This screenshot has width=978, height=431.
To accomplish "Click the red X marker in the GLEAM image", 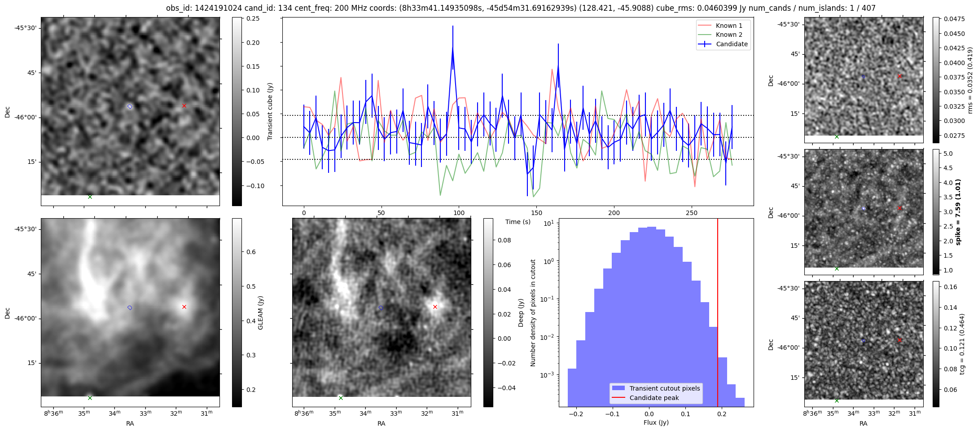I will point(184,307).
